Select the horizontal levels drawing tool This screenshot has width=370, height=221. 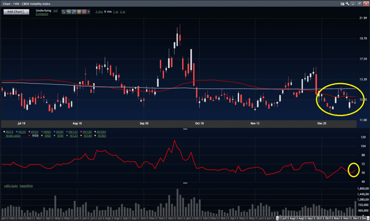79,12
